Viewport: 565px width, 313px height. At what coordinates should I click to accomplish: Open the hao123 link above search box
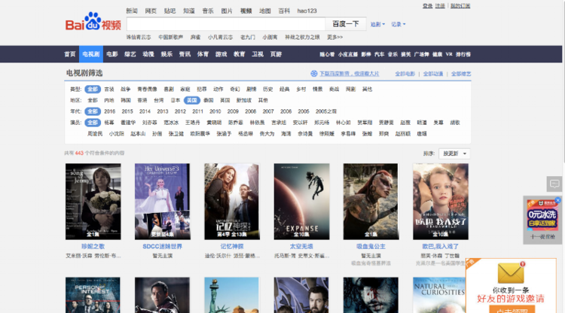[x=307, y=11]
